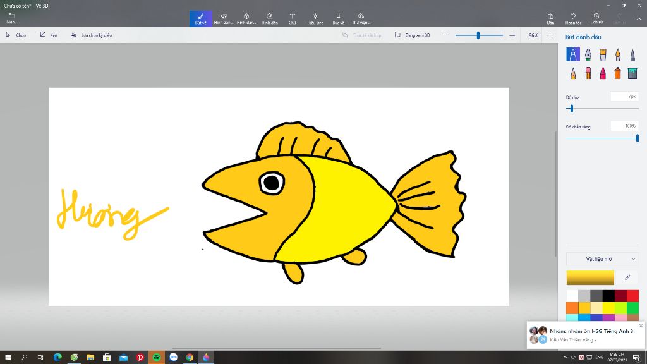The height and width of the screenshot is (364, 647).
Task: Choose the lime color swatch
Action: pyautogui.click(x=620, y=308)
